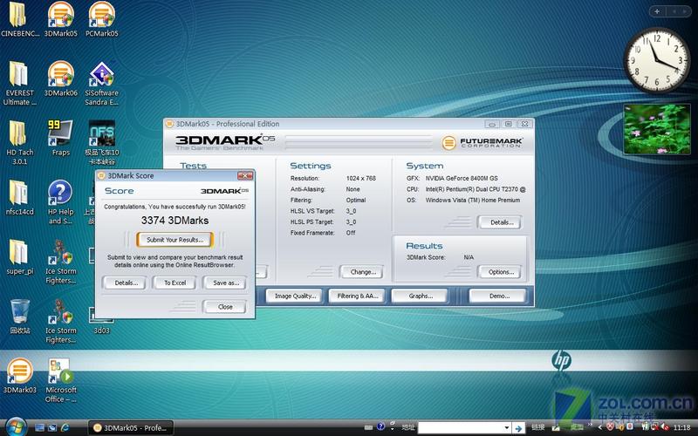Launch the upper Ice Storm Fighters shortcut
Image resolution: width=698 pixels, height=436 pixels.
click(60, 262)
